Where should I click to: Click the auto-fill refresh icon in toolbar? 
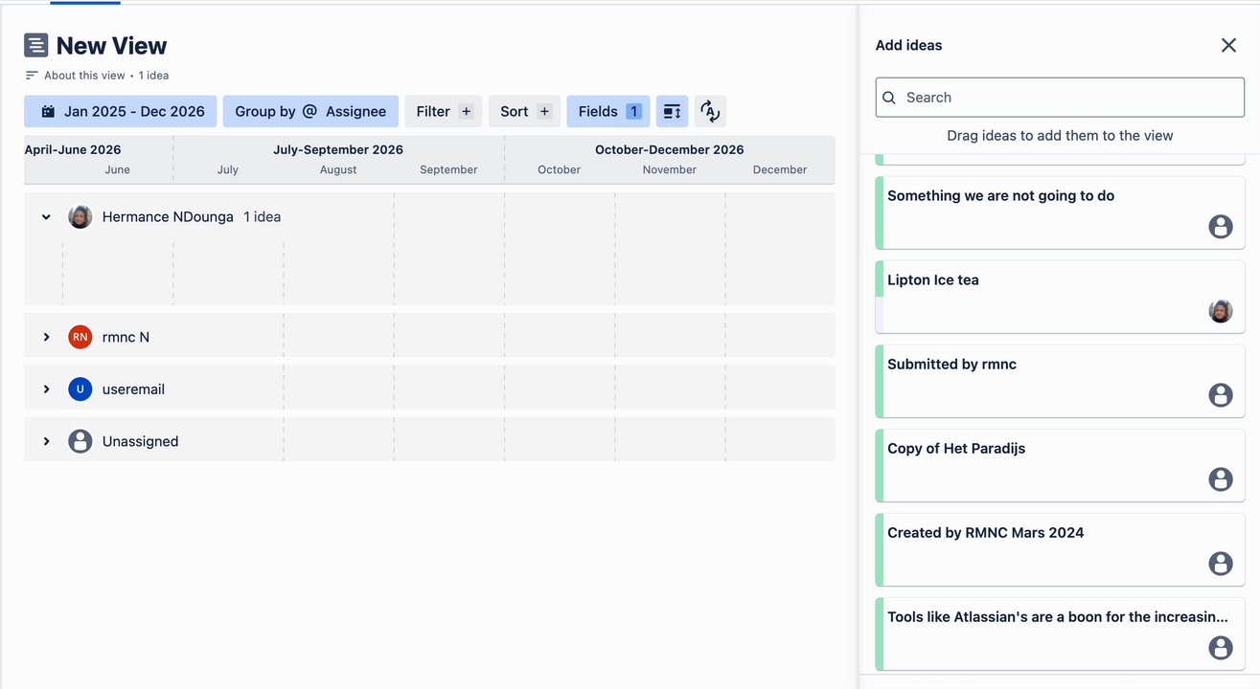710,112
